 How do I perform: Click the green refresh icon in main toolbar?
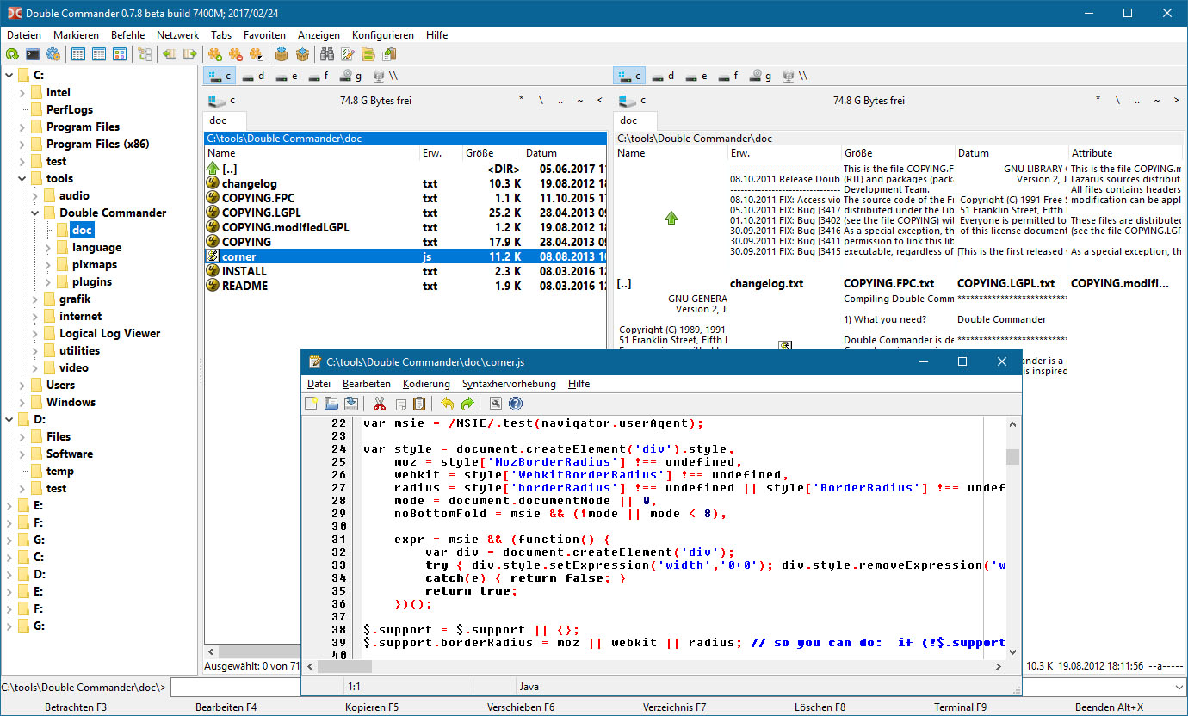click(12, 54)
